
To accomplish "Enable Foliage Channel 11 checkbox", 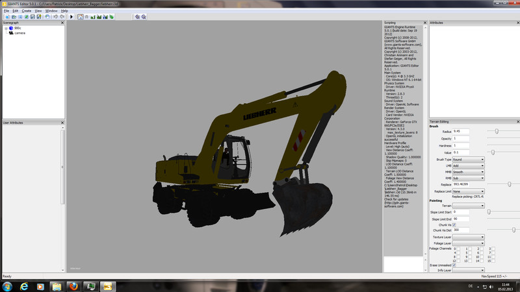I will click(x=493, y=257).
